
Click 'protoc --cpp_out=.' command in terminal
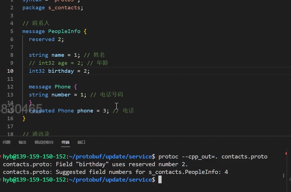click(188, 157)
